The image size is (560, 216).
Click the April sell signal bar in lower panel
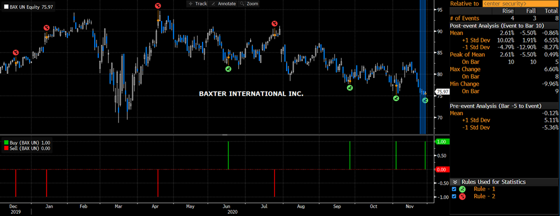tap(158, 183)
